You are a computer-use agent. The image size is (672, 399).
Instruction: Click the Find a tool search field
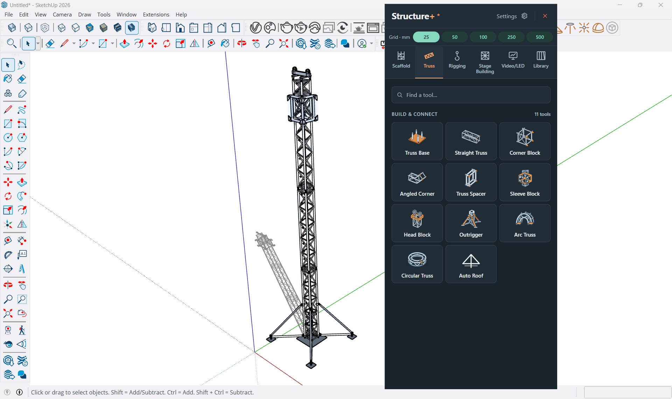(x=471, y=95)
